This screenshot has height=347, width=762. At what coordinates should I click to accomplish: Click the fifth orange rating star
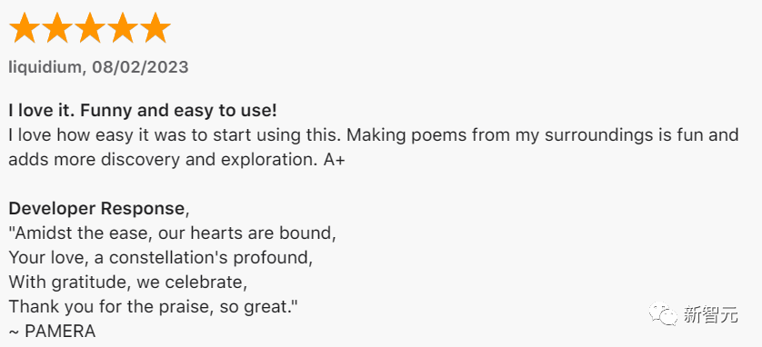[x=155, y=27]
